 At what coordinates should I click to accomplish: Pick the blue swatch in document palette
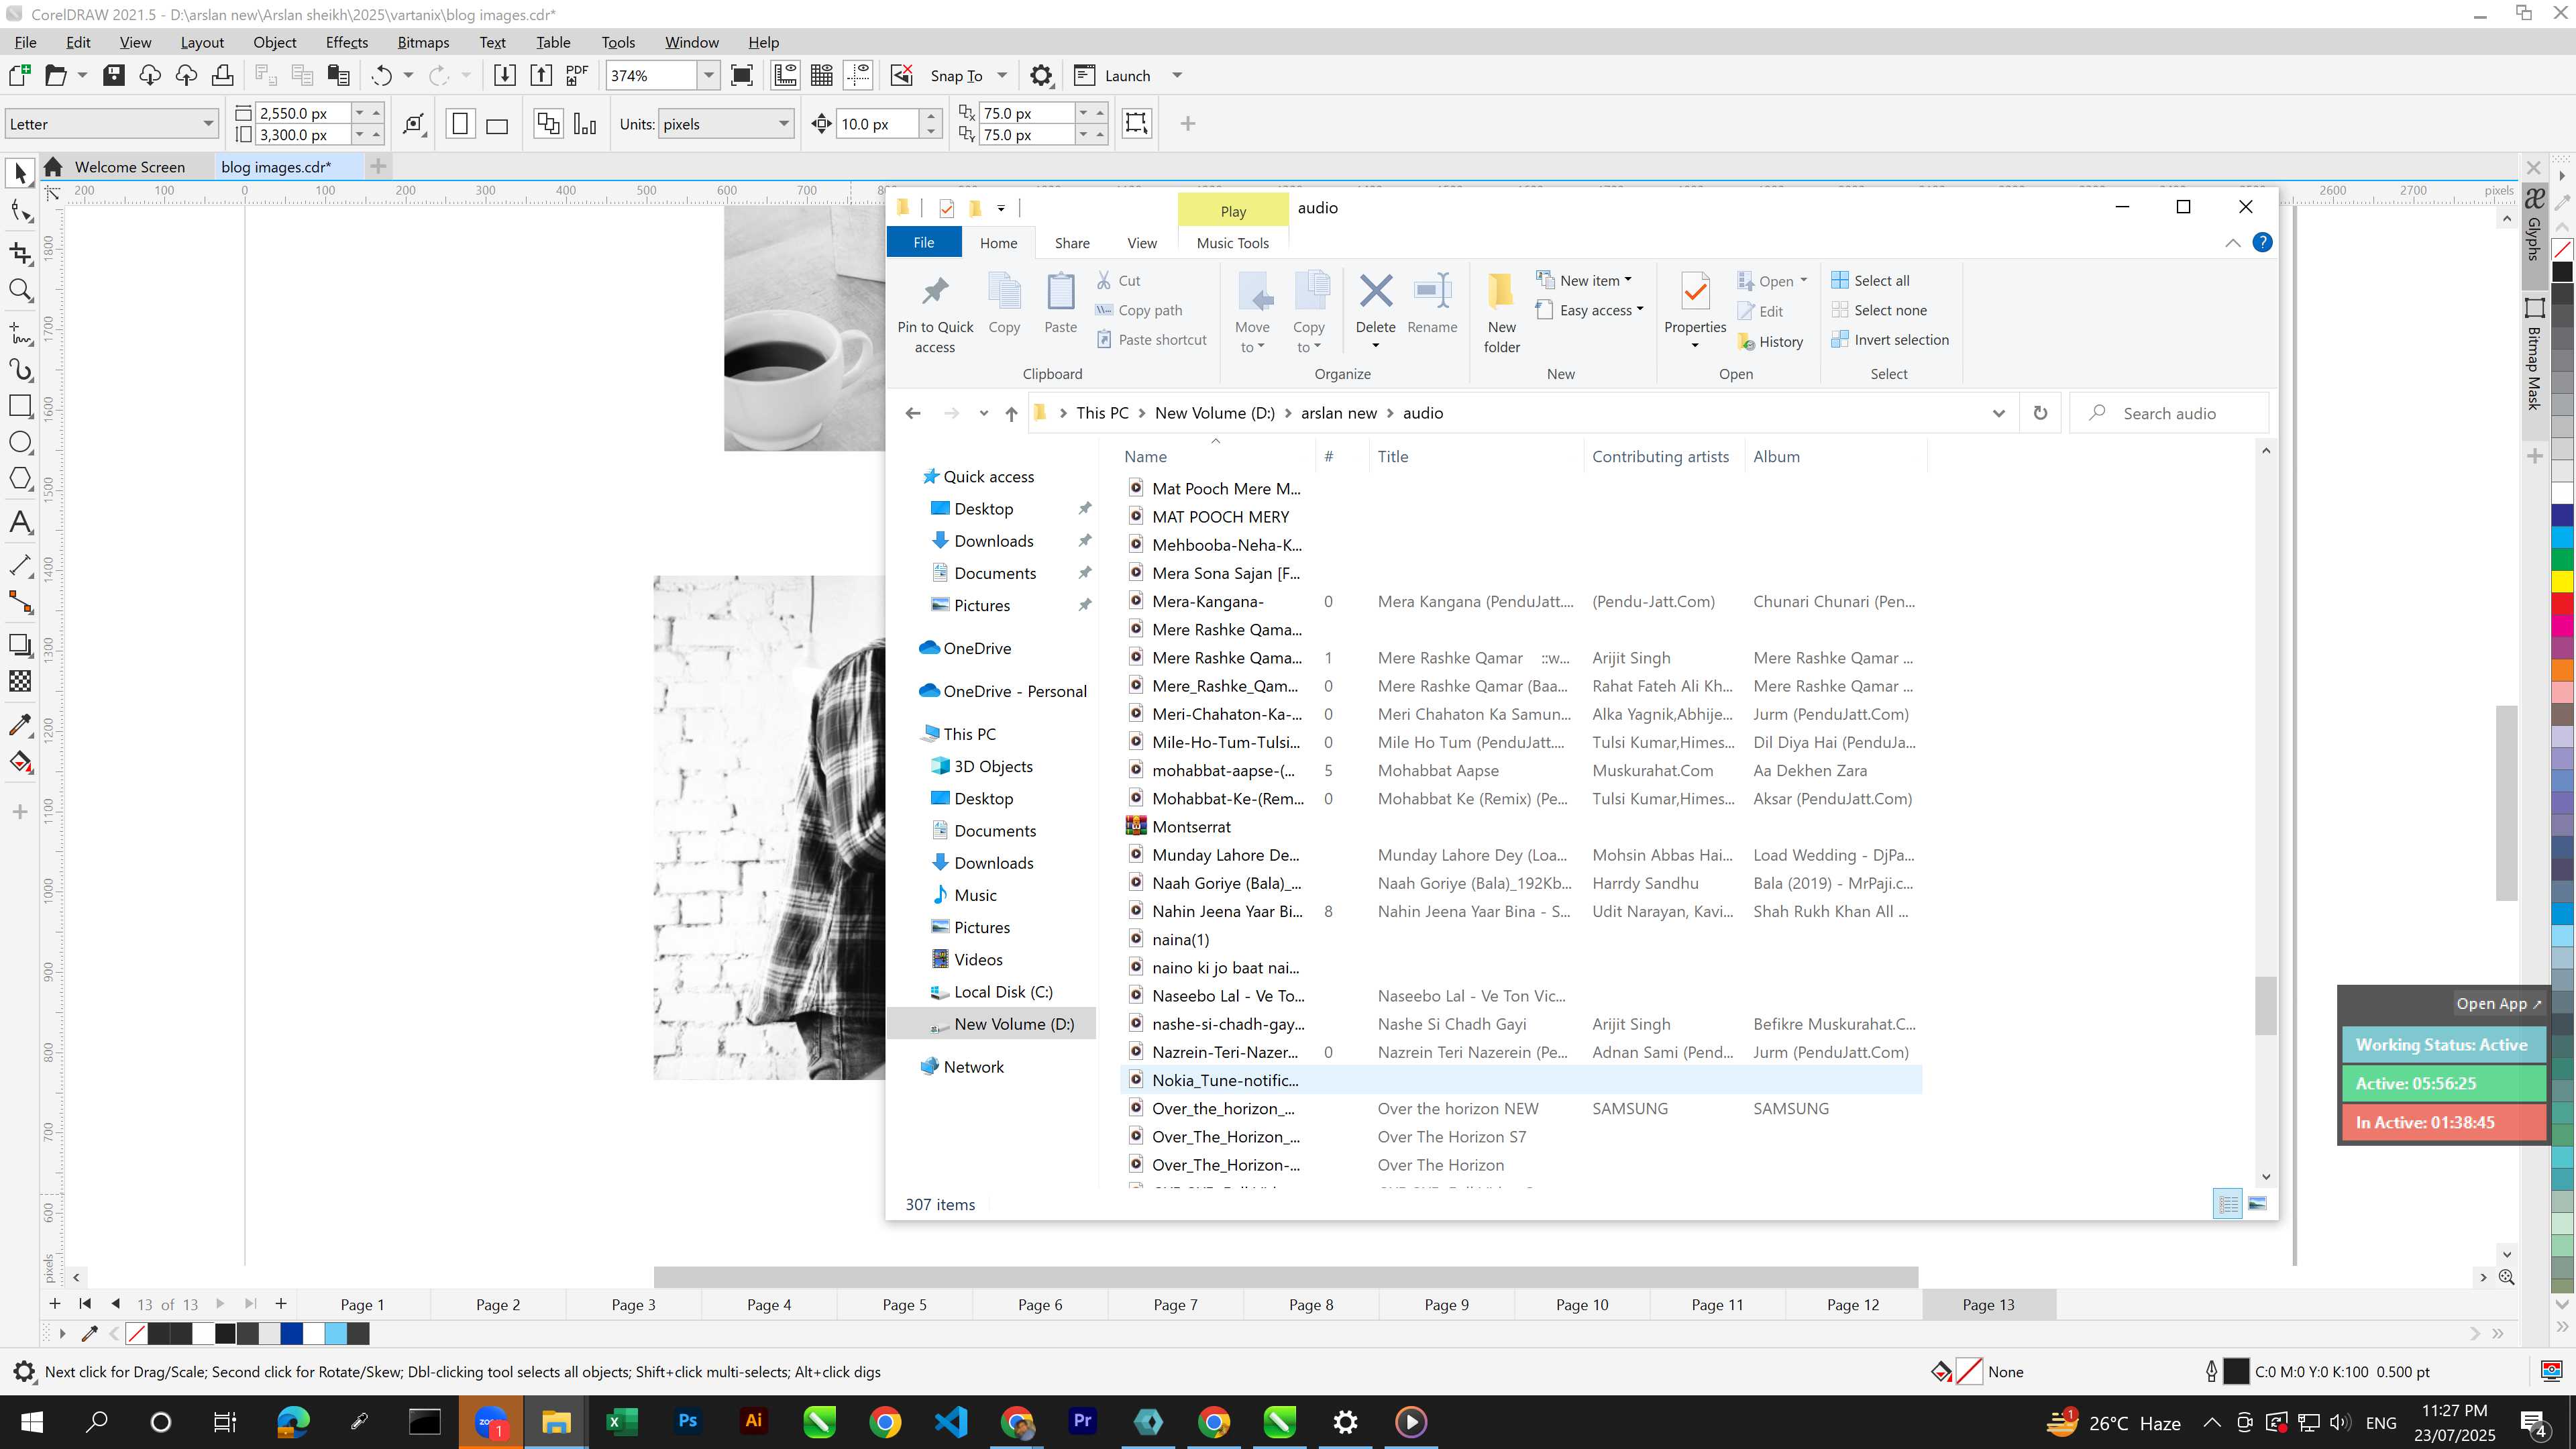point(291,1333)
